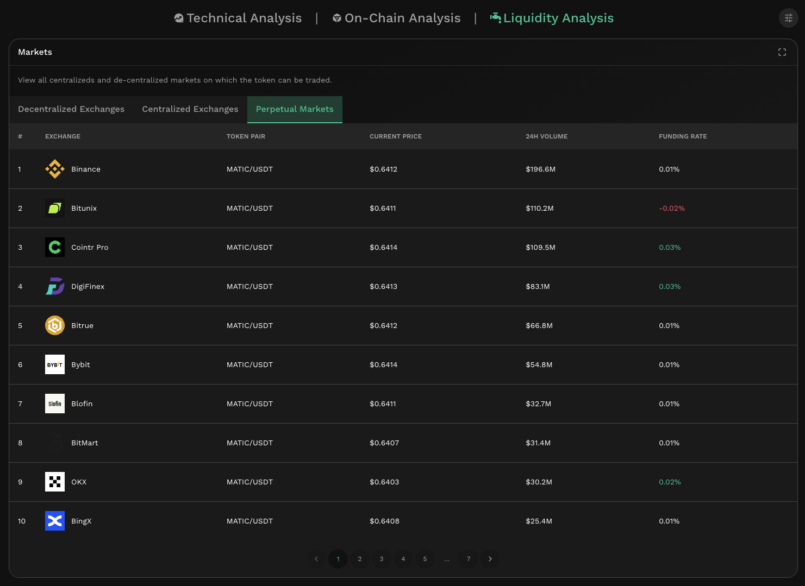Viewport: 805px width, 586px height.
Task: Sort by the Funding Rate column header
Action: (683, 136)
